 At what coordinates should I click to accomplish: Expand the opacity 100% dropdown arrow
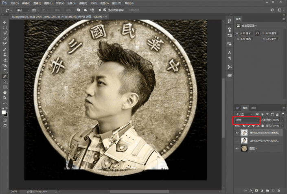[x=282, y=120]
